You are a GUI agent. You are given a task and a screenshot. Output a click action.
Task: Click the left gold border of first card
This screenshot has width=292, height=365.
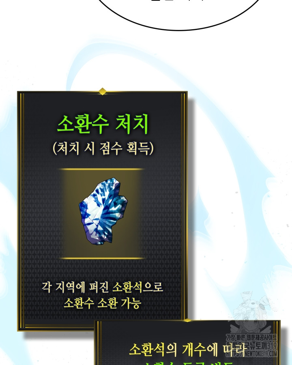point(21,210)
